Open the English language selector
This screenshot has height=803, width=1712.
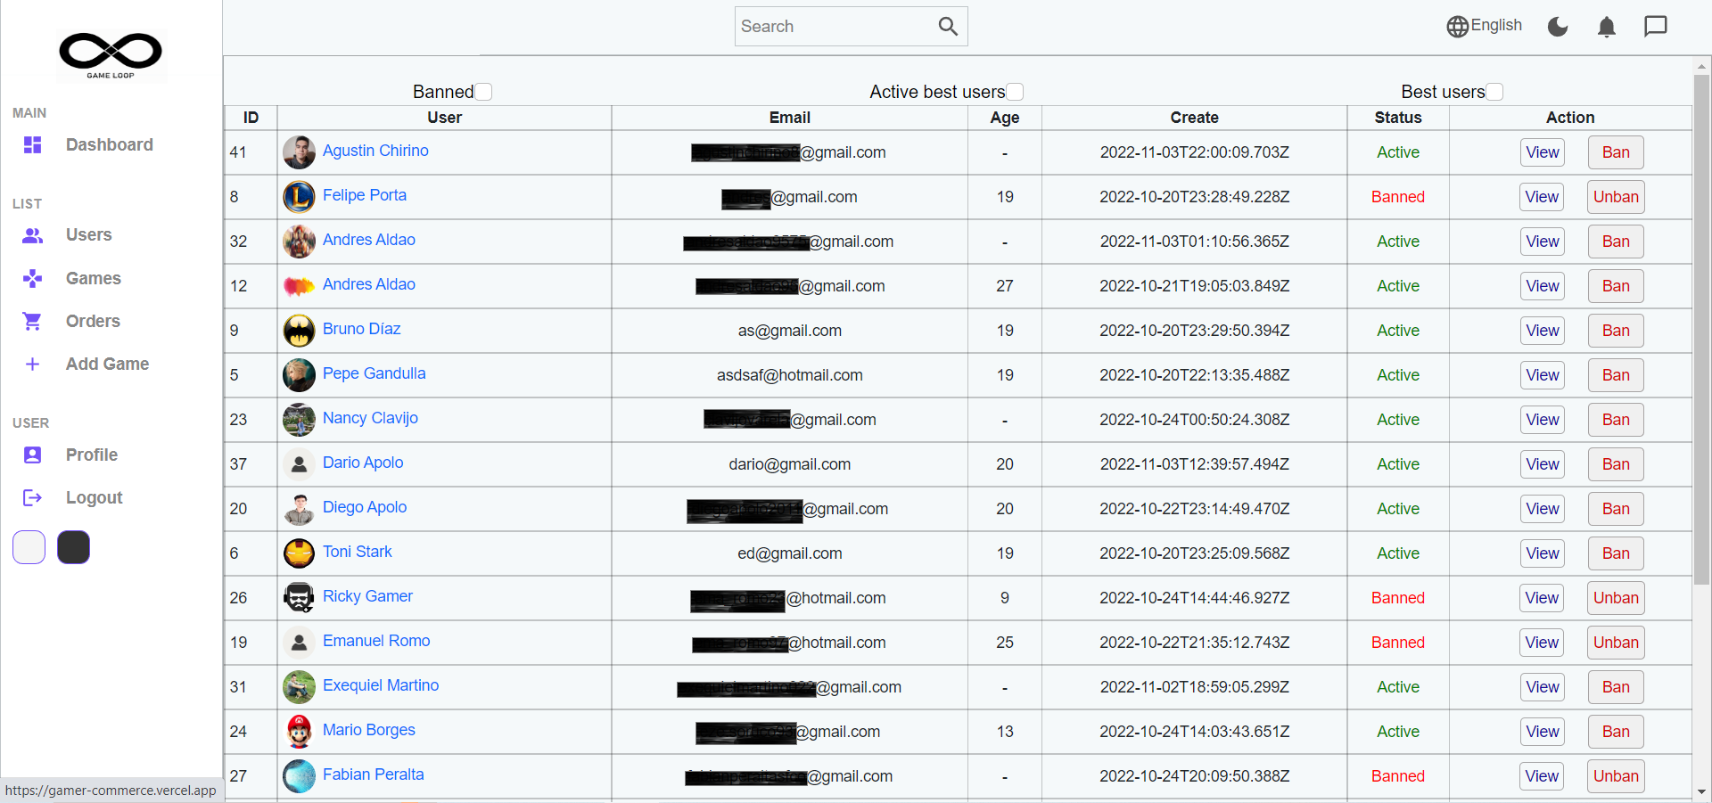click(1484, 26)
